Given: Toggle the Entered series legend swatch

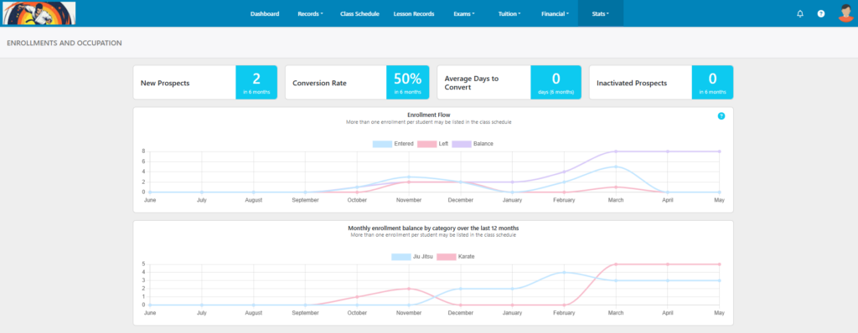Looking at the screenshot, I should pos(382,144).
